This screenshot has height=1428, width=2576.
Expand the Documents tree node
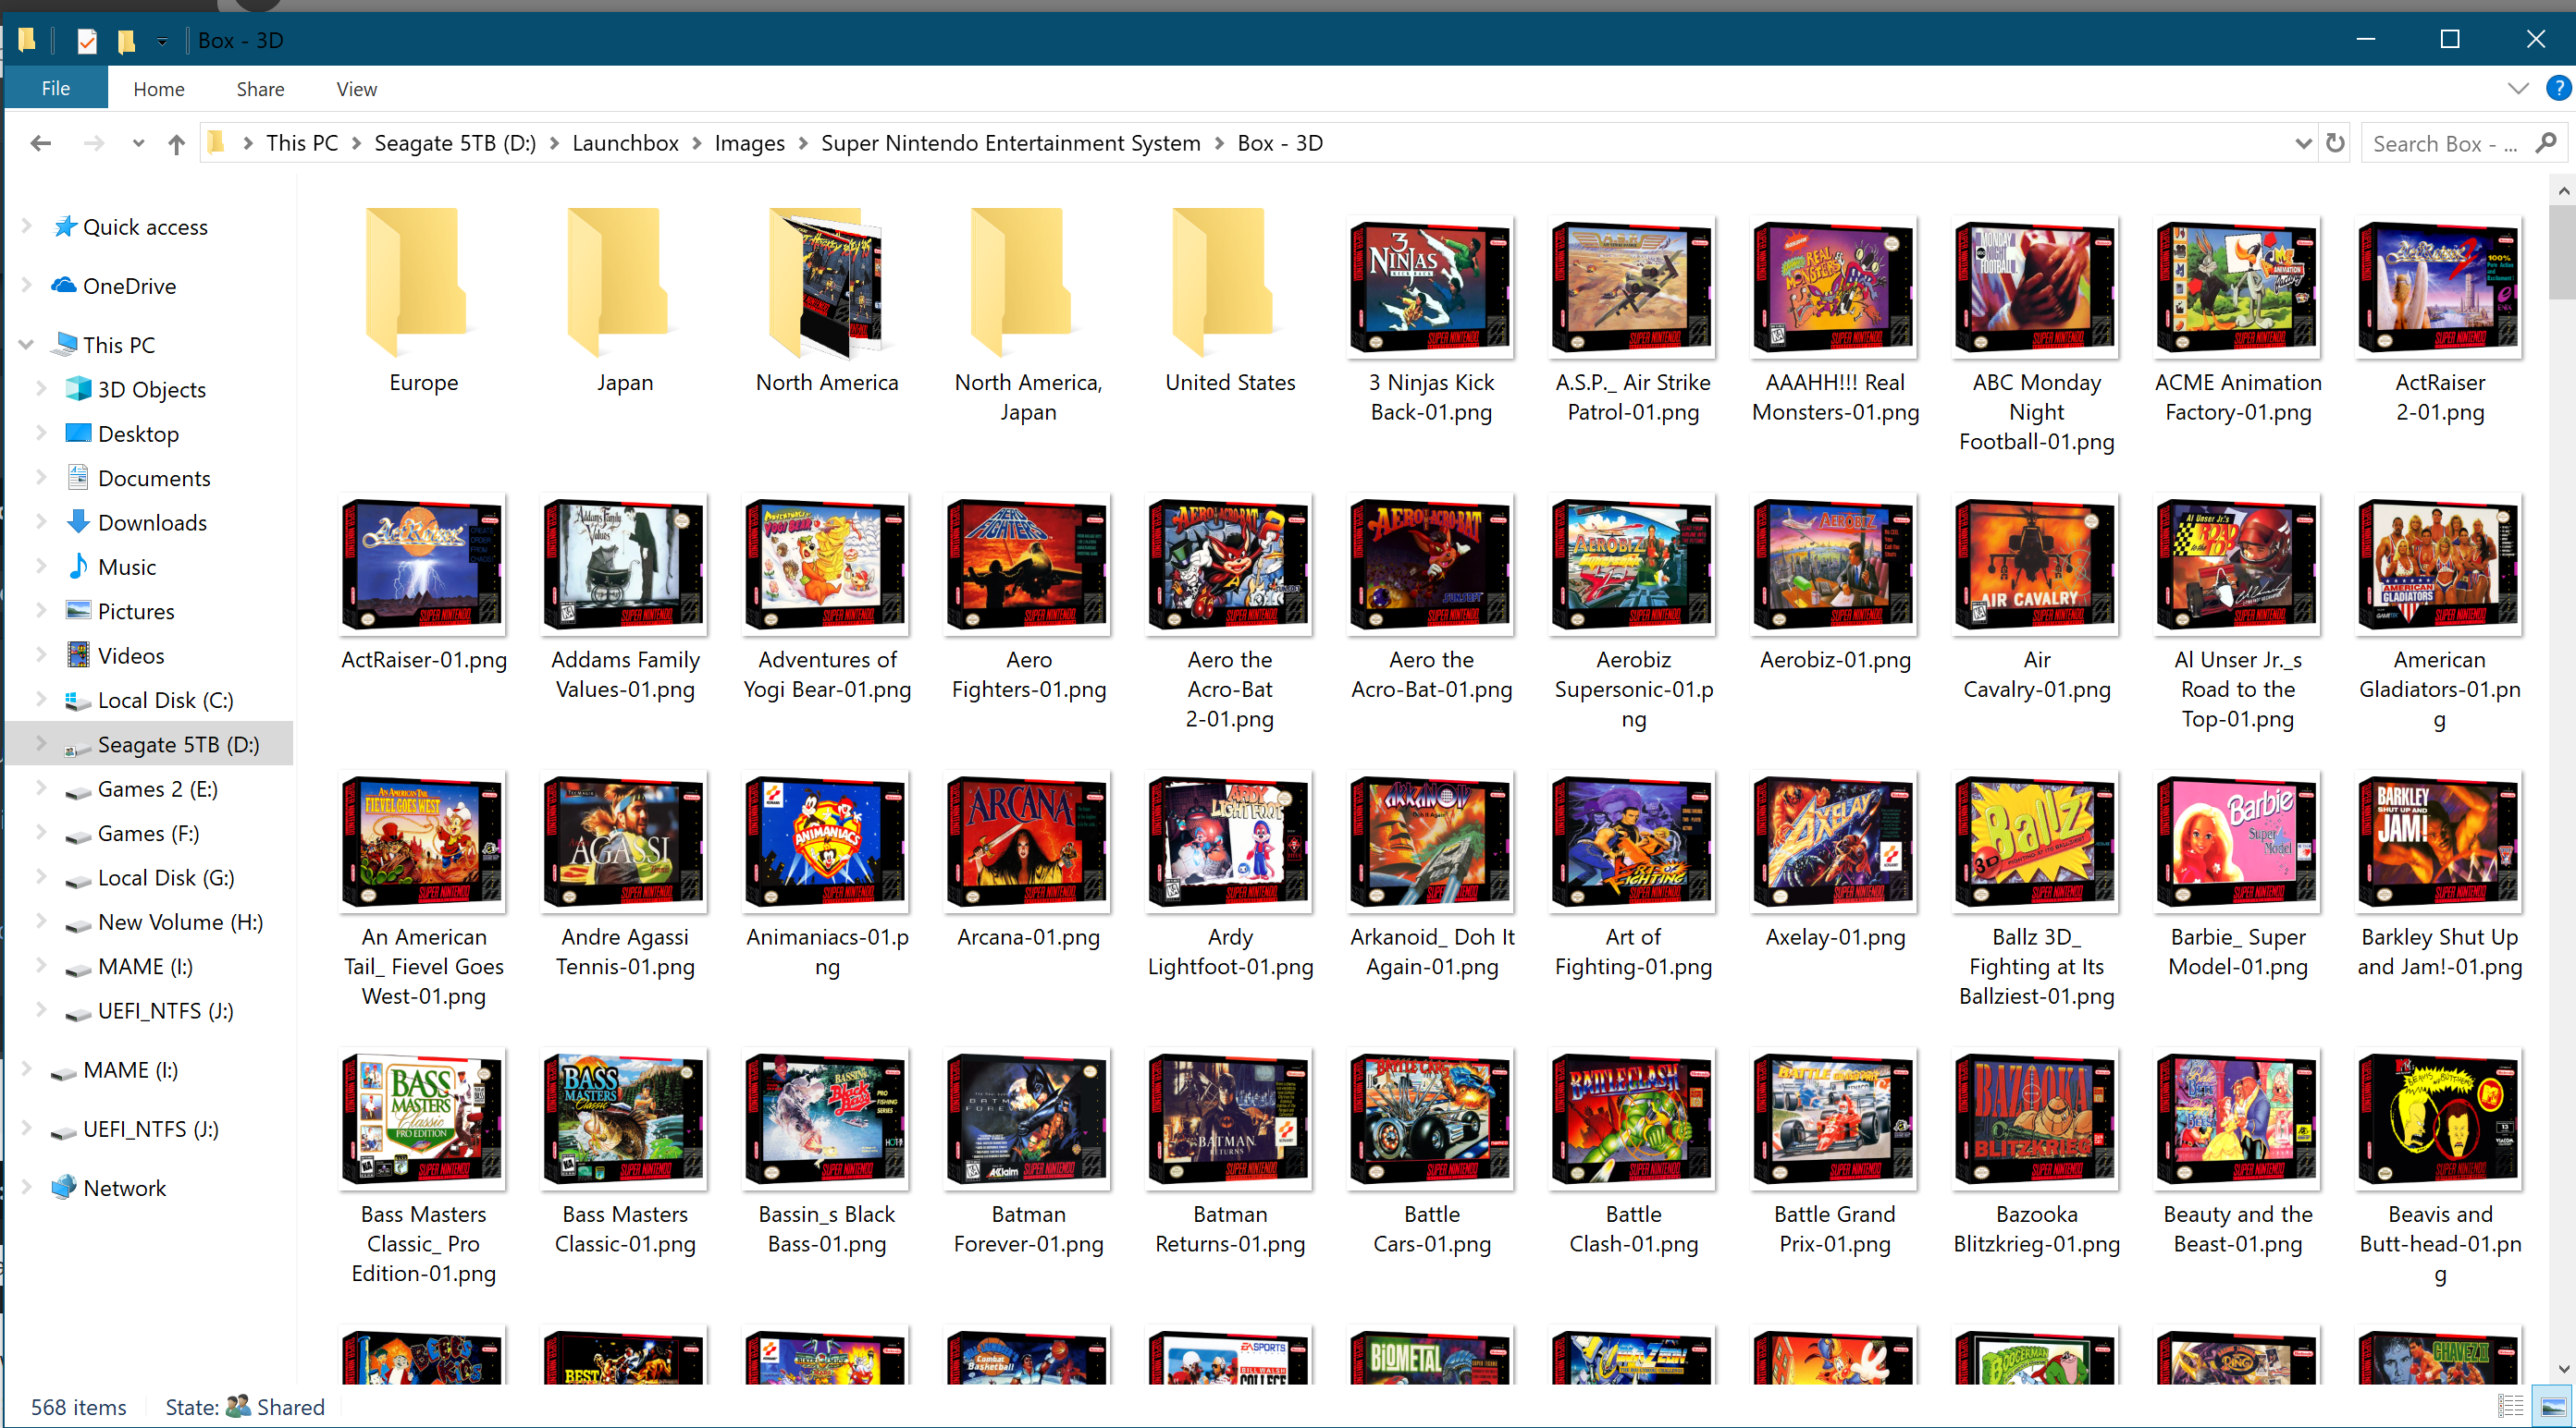41,478
